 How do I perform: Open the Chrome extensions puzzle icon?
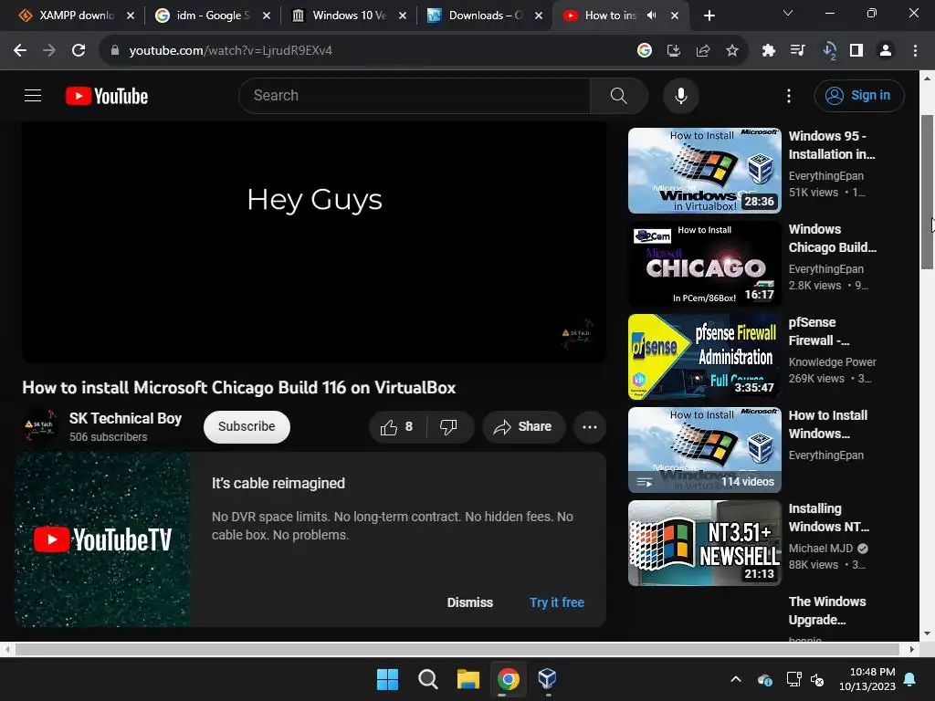click(768, 51)
